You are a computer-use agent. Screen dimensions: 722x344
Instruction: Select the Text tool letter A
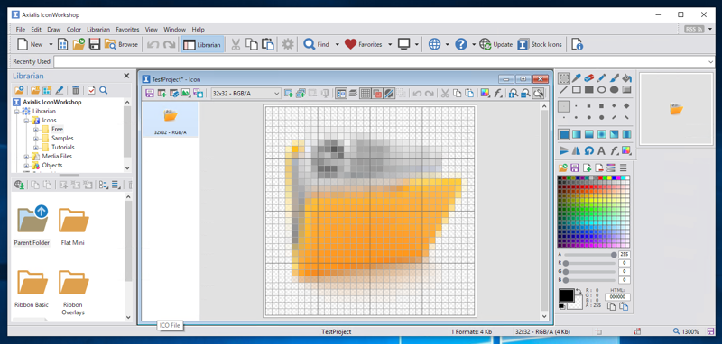601,150
